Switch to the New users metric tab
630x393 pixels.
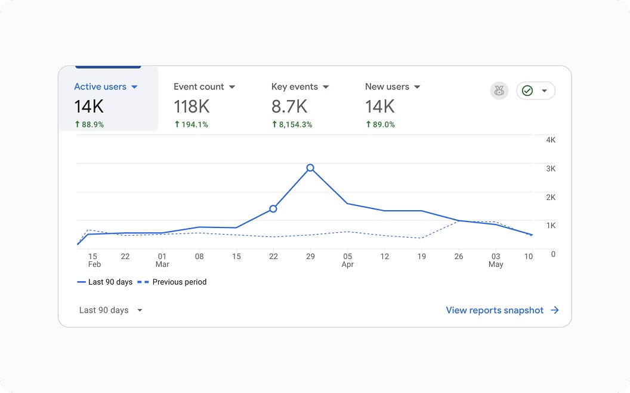[393, 105]
